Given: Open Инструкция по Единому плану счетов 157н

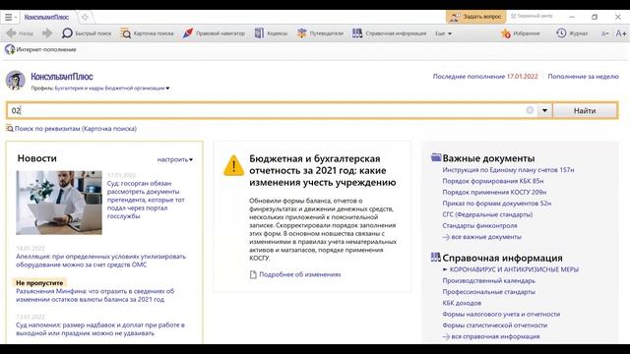Looking at the screenshot, I should tap(508, 170).
